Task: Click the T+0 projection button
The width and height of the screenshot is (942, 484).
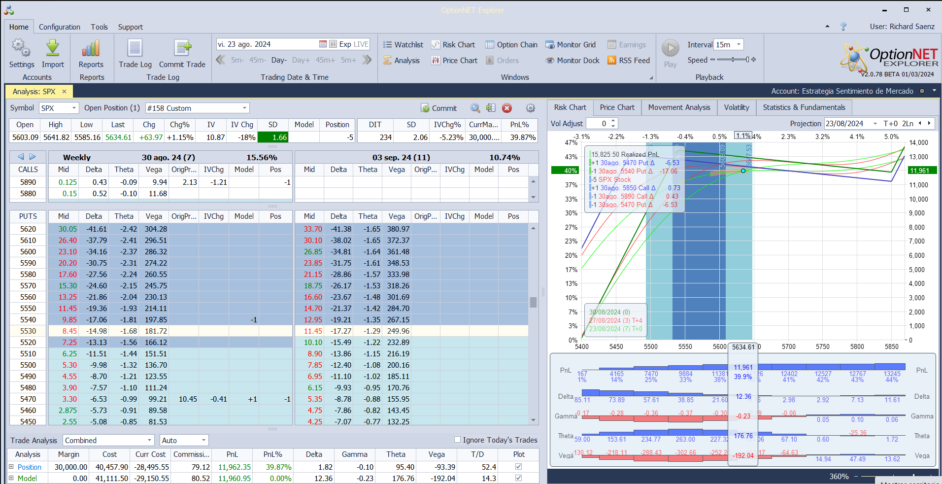Action: pos(891,124)
